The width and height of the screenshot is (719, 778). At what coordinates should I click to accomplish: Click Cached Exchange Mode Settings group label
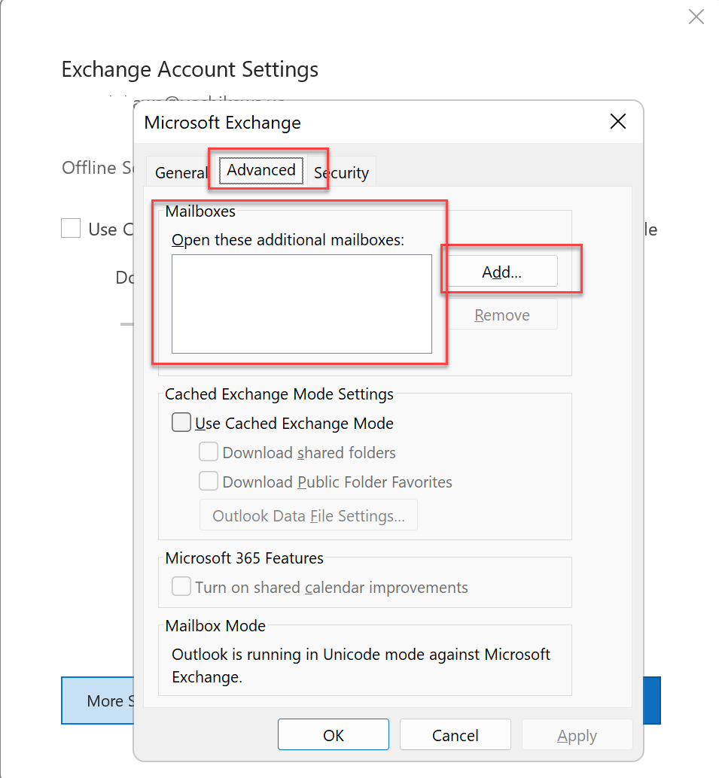(279, 394)
